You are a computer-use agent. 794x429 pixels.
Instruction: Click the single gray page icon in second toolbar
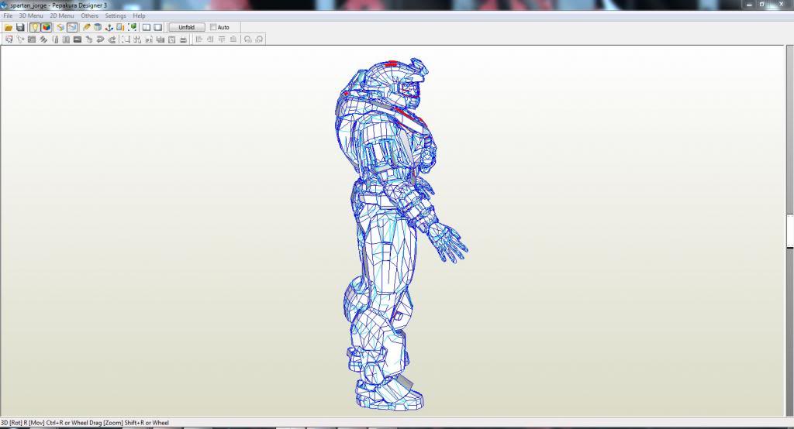(x=55, y=39)
